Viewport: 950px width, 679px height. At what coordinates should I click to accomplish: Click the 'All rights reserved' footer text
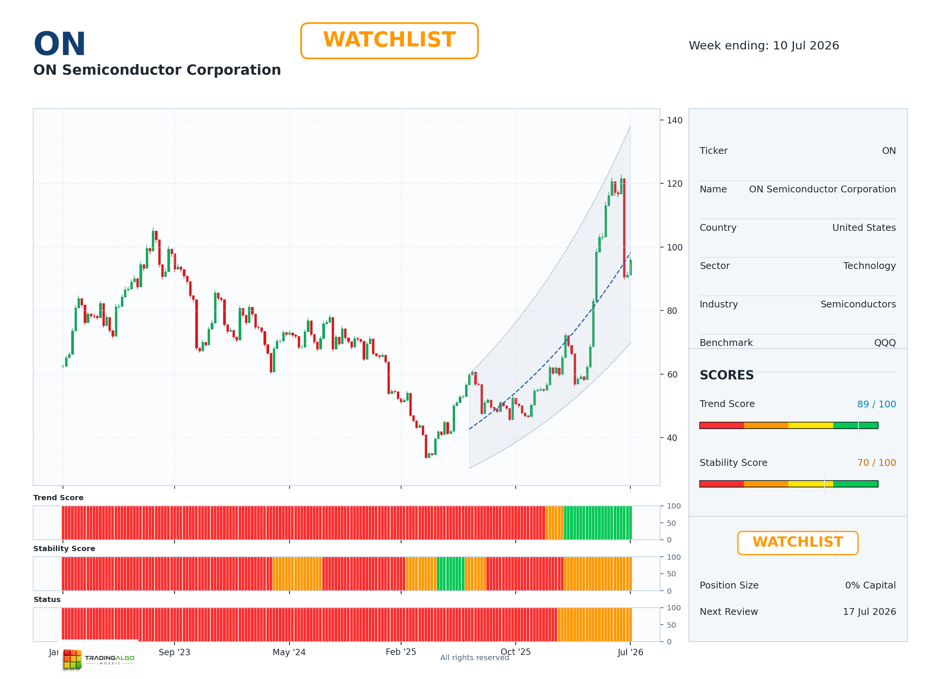click(475, 657)
